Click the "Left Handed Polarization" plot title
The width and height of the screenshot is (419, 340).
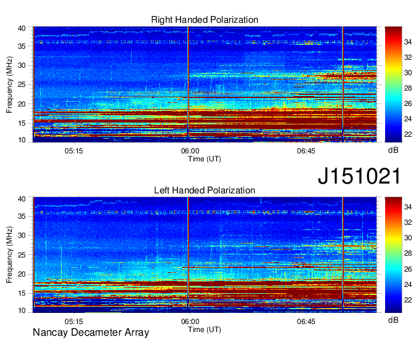click(205, 190)
